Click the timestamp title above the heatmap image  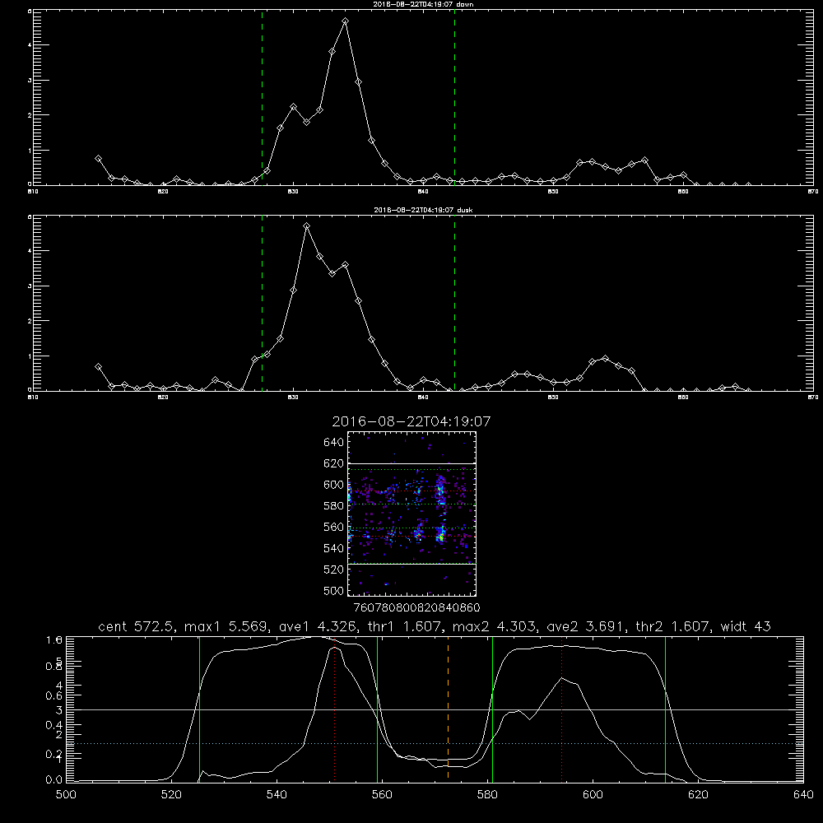pyautogui.click(x=411, y=421)
